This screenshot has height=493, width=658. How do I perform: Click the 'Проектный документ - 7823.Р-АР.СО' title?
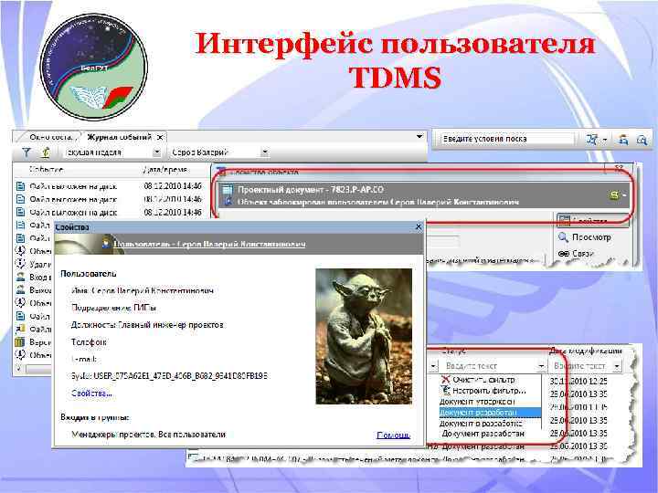coord(311,190)
